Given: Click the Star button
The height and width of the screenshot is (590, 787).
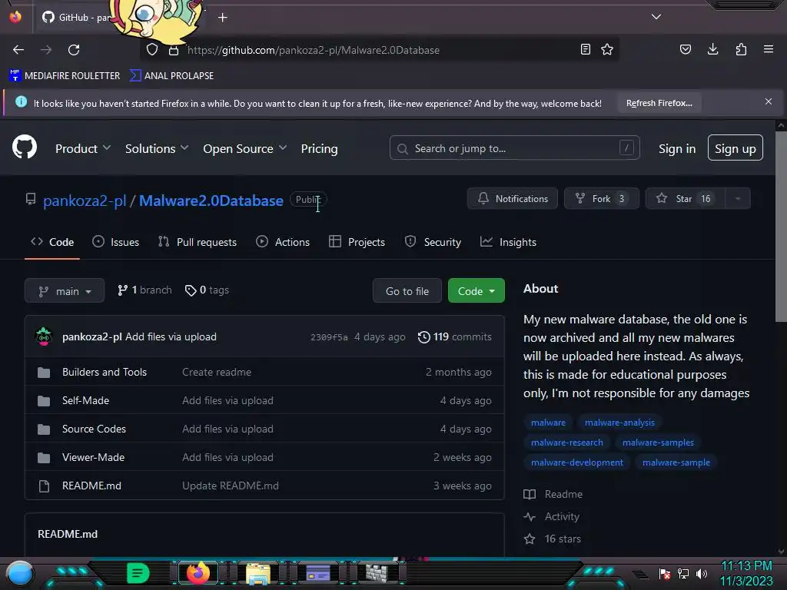Looking at the screenshot, I should tap(685, 199).
